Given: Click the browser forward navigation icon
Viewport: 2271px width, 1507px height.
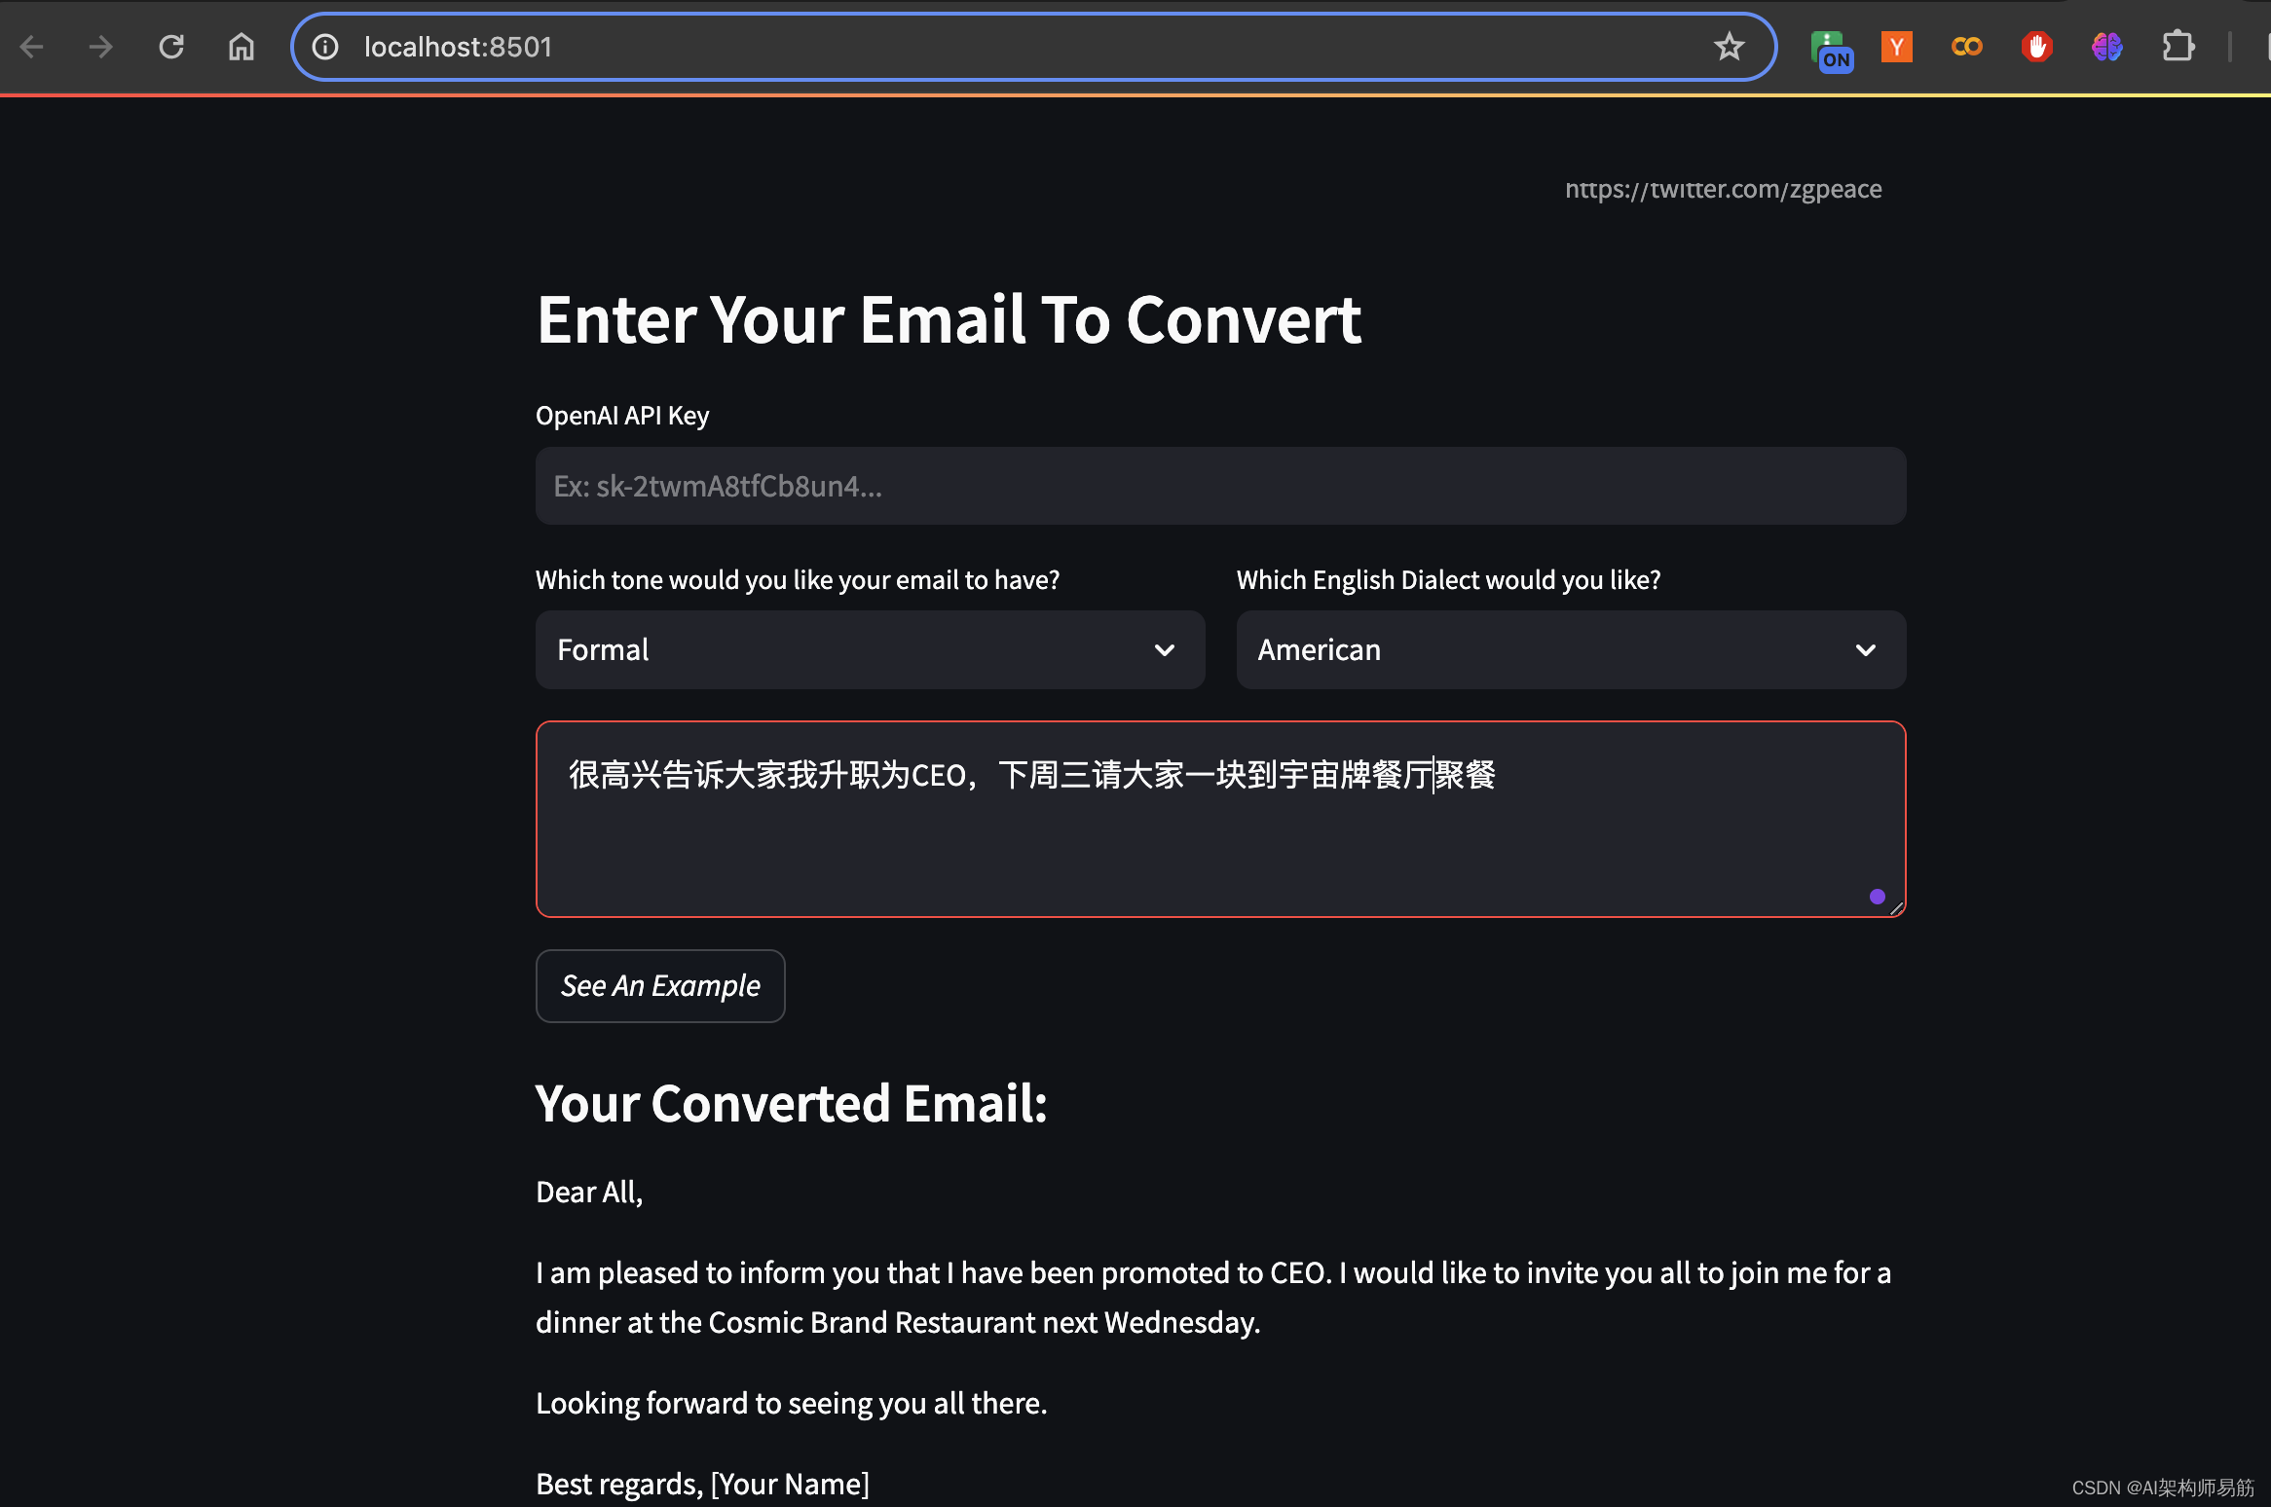Looking at the screenshot, I should point(99,46).
